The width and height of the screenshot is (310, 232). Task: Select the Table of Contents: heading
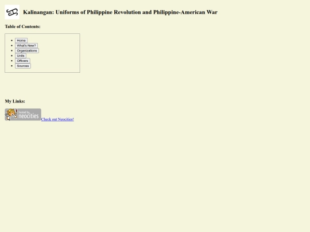[22, 26]
